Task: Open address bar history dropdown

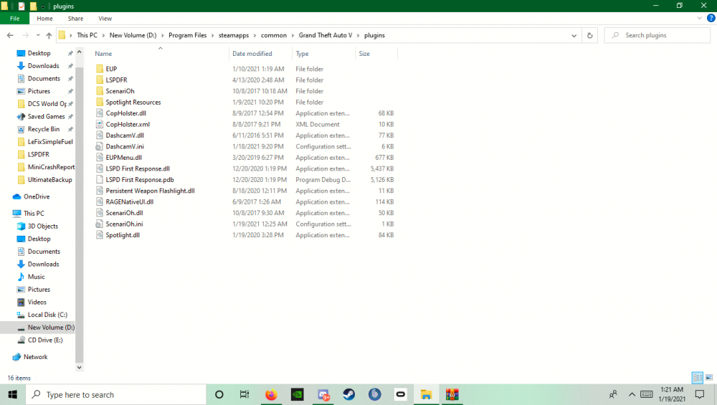Action: pyautogui.click(x=574, y=35)
